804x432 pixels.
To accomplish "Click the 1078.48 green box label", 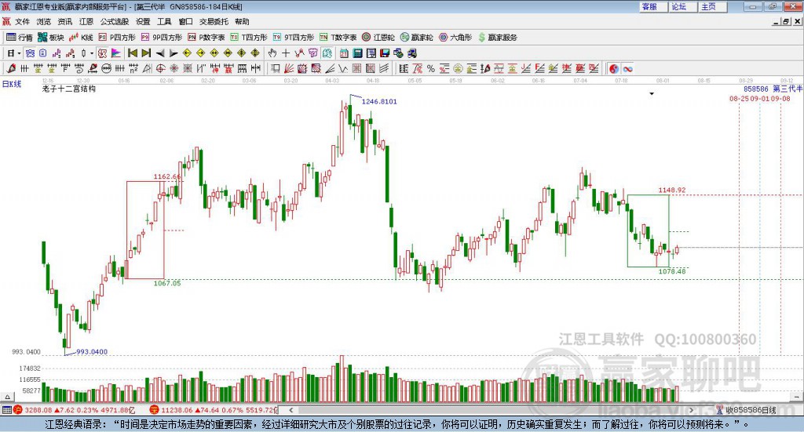I will point(672,271).
